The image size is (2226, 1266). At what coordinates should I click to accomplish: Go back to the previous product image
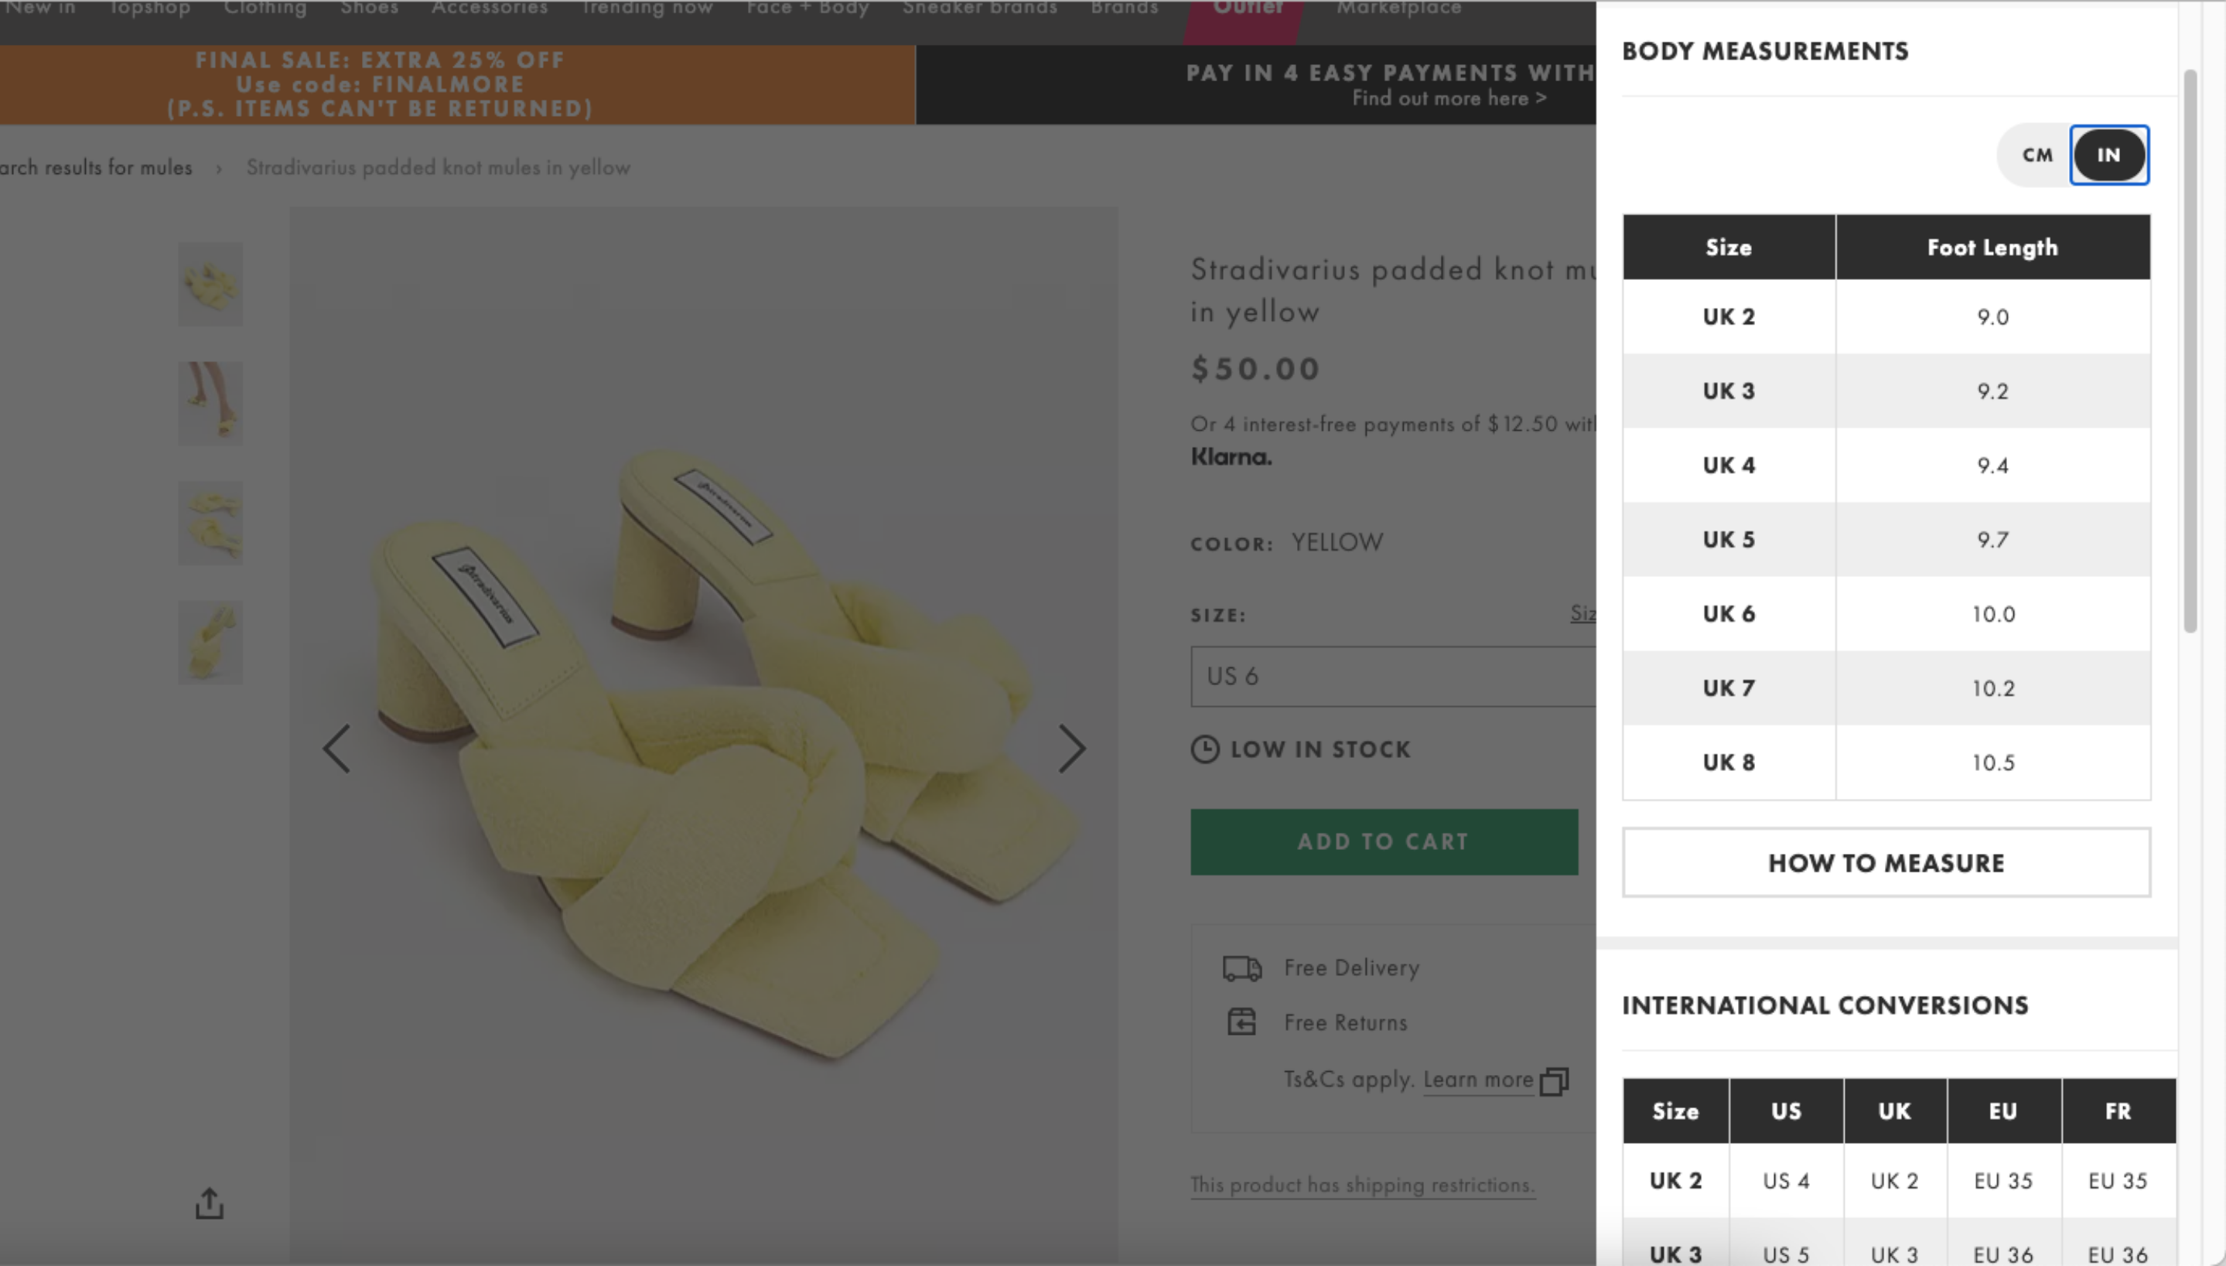[336, 746]
